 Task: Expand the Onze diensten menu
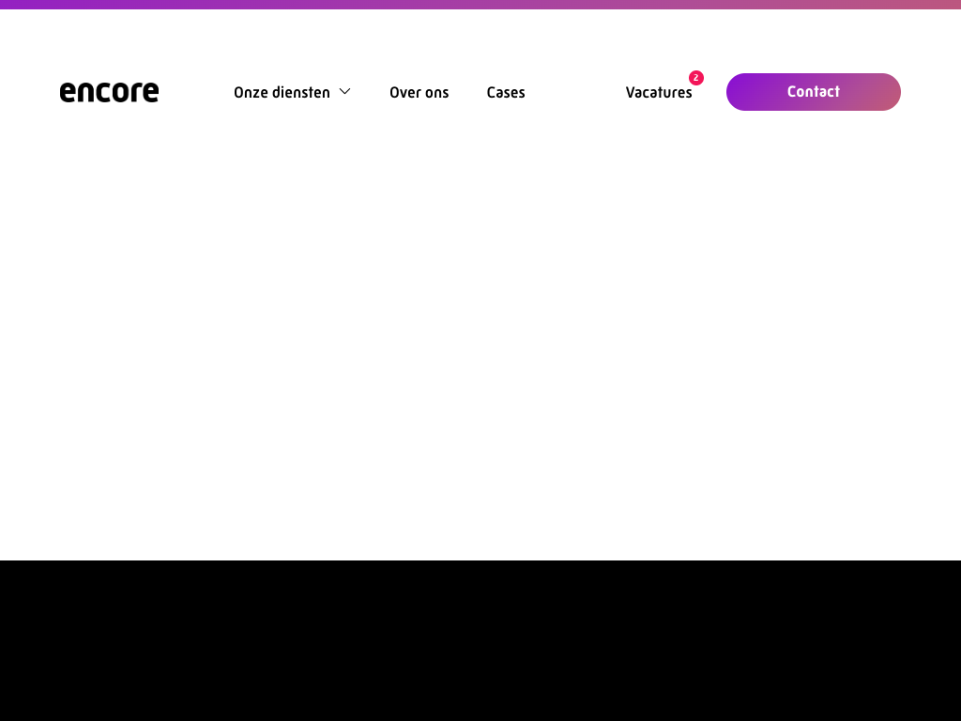pos(291,92)
